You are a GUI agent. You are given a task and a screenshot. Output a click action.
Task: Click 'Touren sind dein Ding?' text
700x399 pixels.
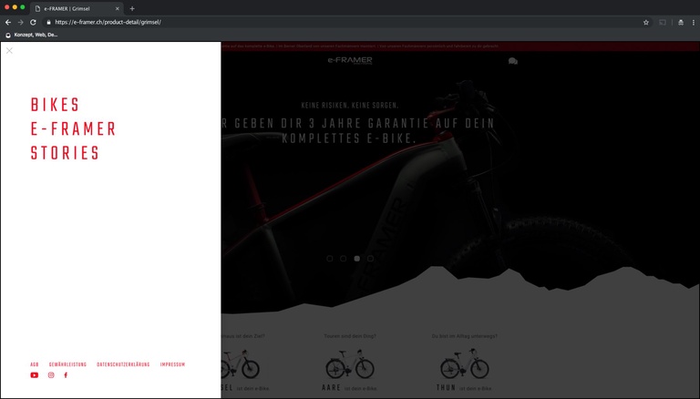pos(350,336)
